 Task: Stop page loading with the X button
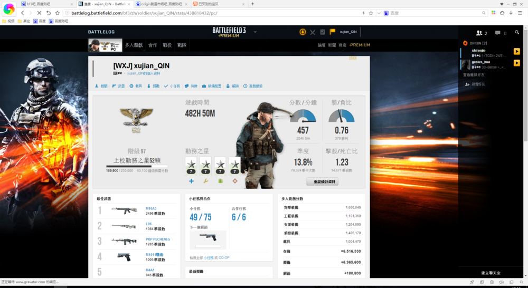39,13
